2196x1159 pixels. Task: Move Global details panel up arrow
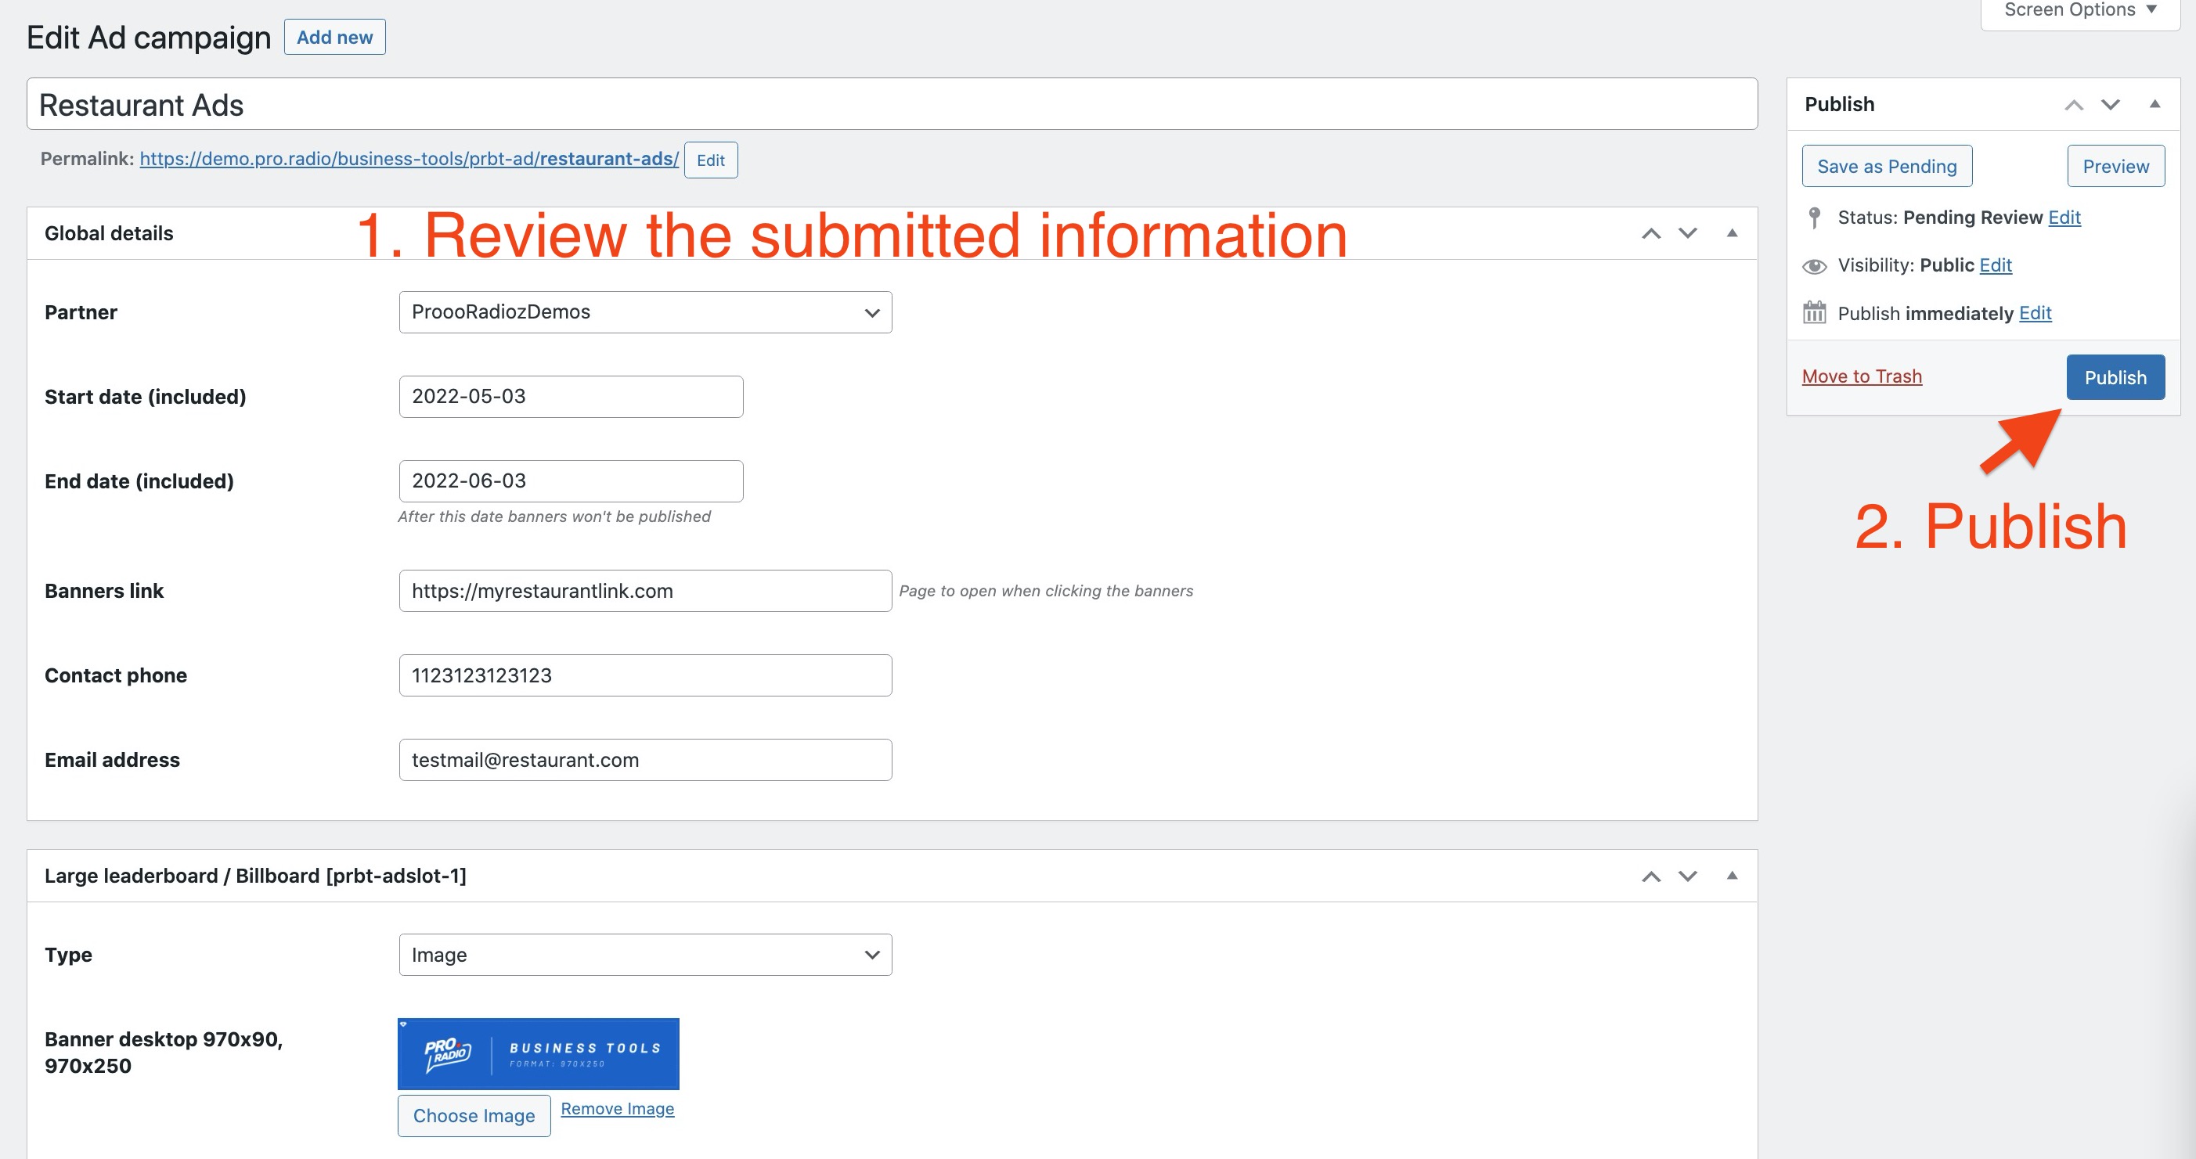pyautogui.click(x=1651, y=233)
